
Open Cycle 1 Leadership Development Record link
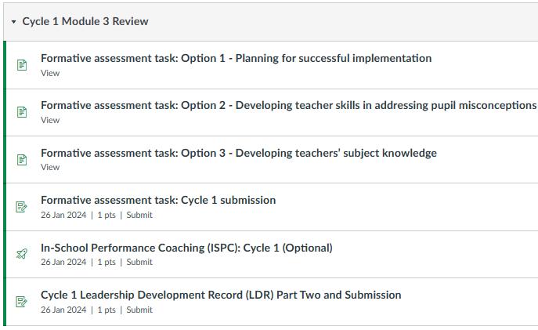tap(221, 295)
